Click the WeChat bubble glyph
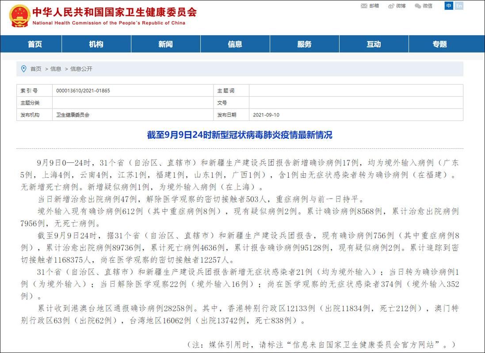The image size is (485, 353). (x=417, y=6)
